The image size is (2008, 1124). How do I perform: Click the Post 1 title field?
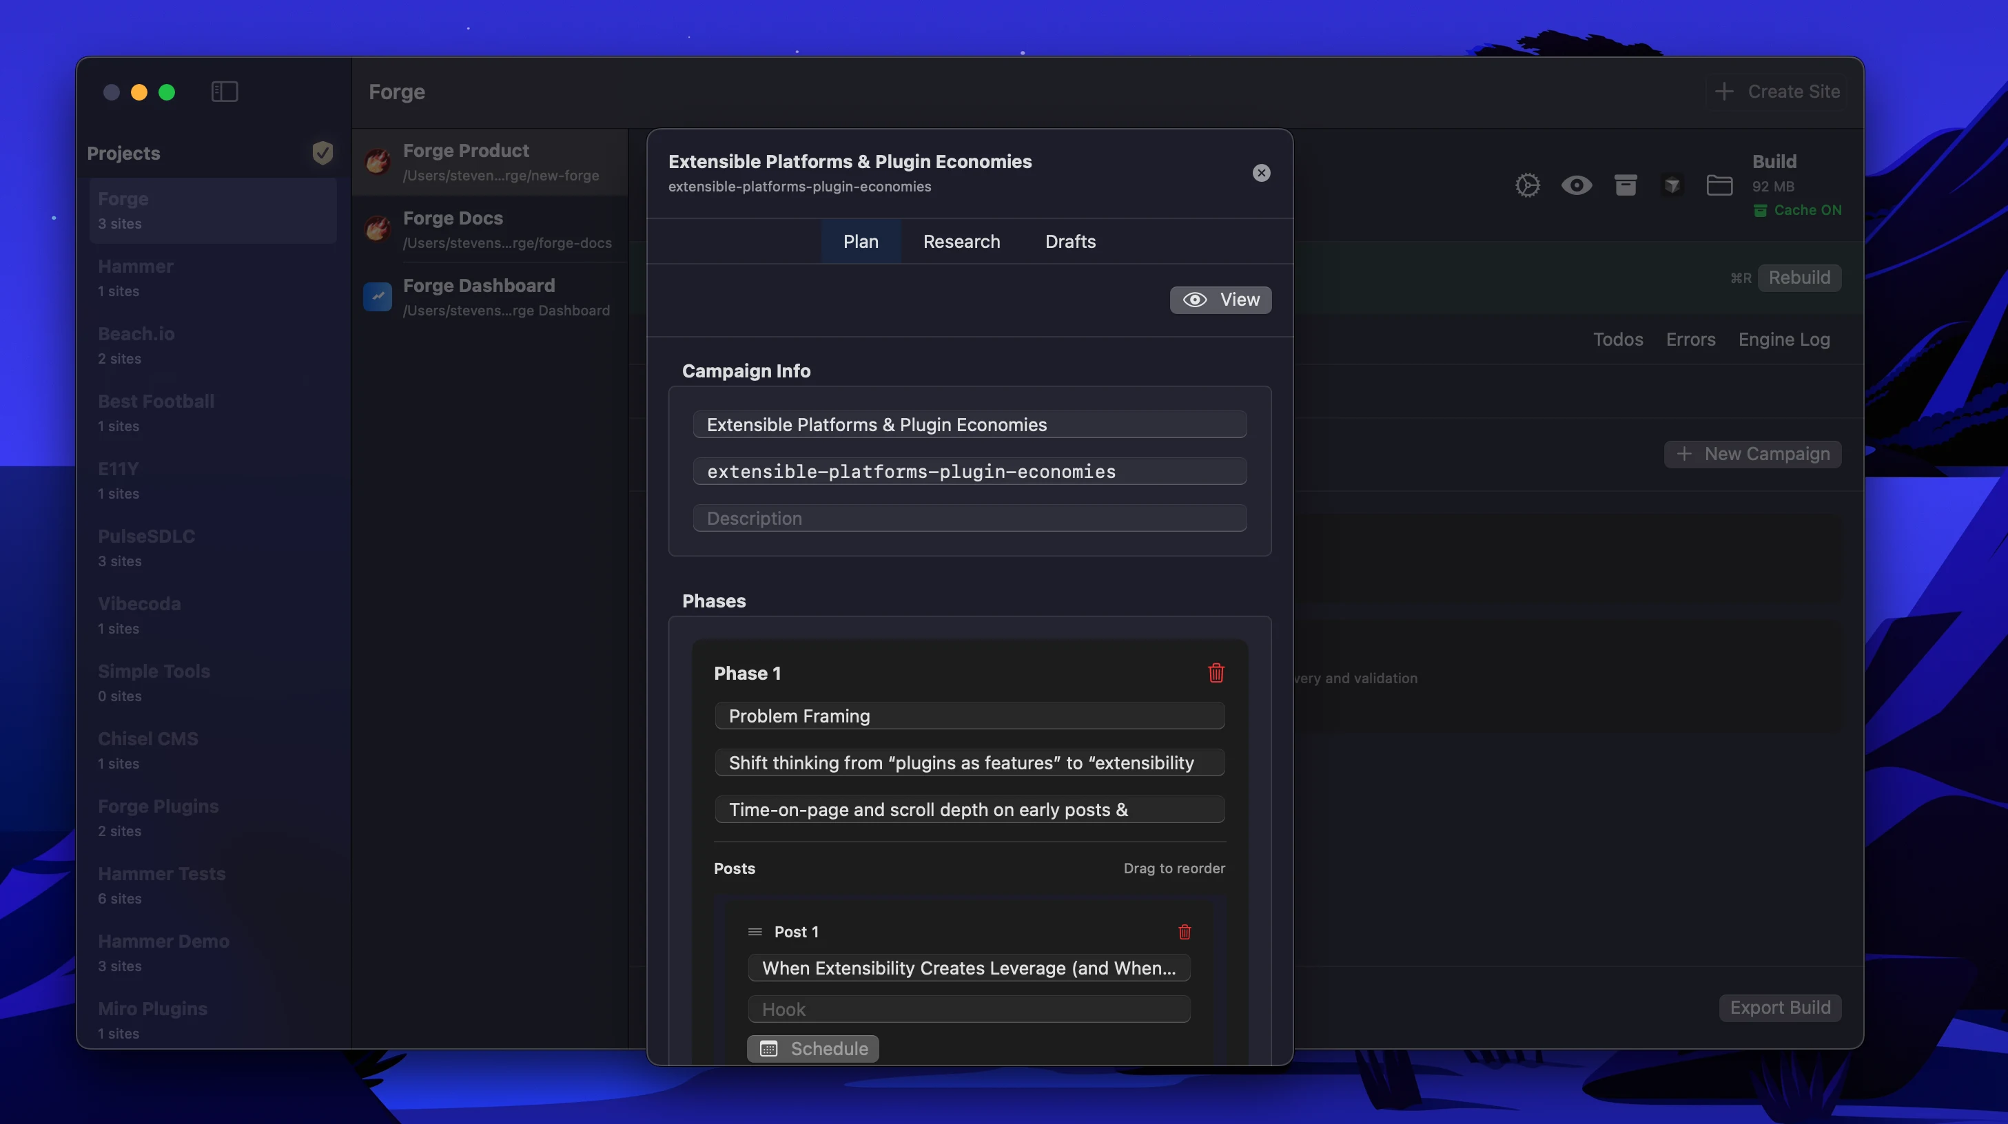(969, 968)
